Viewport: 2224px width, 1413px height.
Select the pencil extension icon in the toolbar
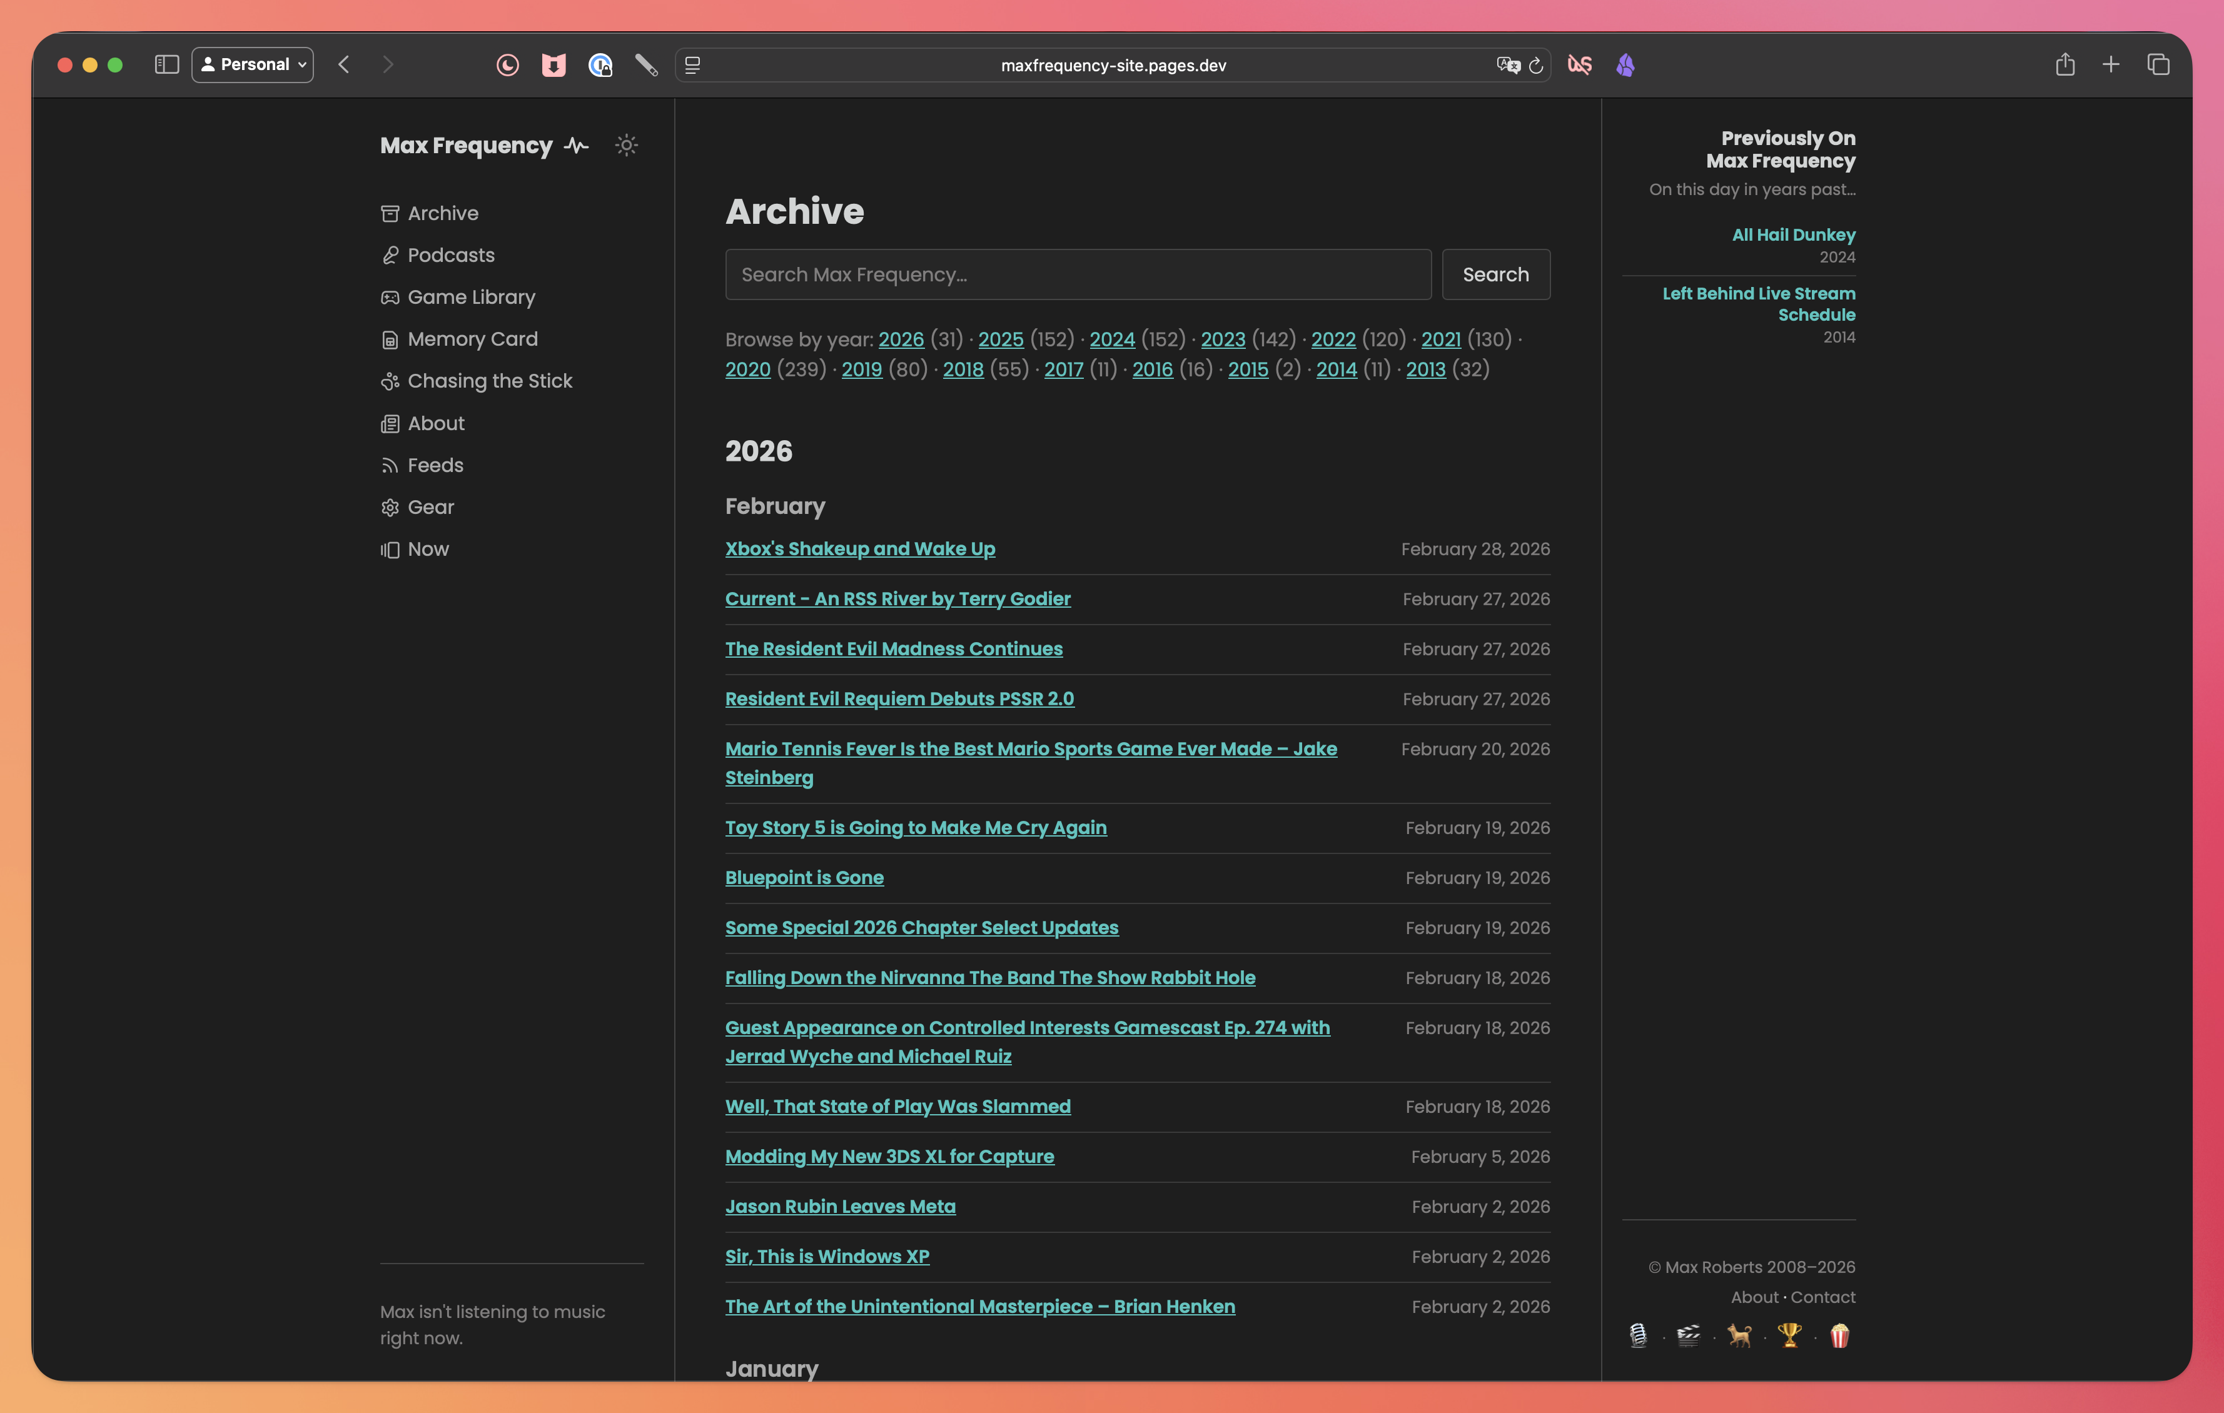(647, 64)
